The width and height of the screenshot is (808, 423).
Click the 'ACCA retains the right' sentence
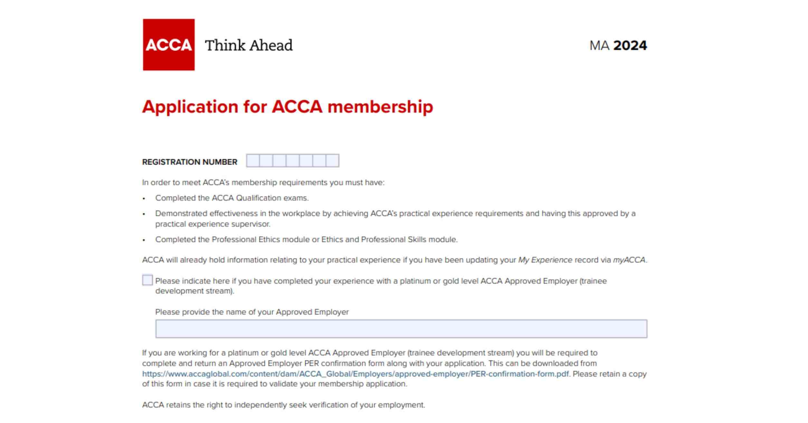[x=284, y=405]
